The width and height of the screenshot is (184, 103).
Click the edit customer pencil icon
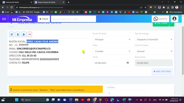coord(11,34)
